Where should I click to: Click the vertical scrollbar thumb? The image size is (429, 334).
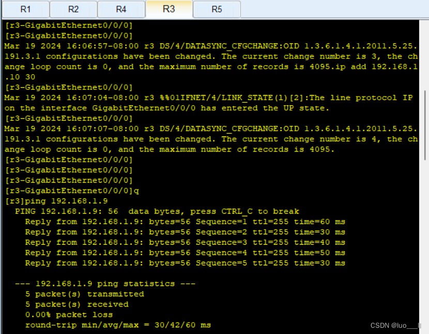tap(425, 125)
